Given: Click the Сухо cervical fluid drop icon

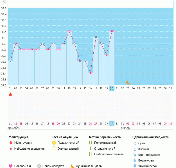Looking at the screenshot, I should (135, 143).
